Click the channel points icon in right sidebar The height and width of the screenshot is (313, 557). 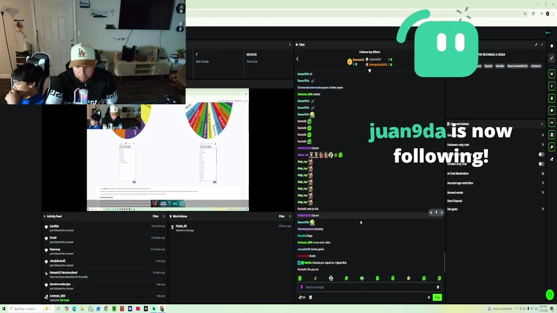click(x=552, y=159)
